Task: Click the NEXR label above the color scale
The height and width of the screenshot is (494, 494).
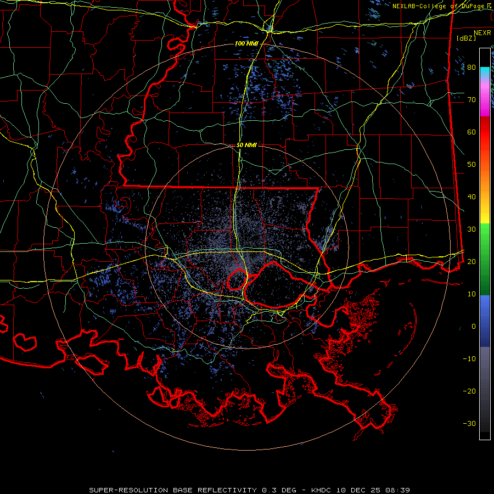Action: (482, 33)
